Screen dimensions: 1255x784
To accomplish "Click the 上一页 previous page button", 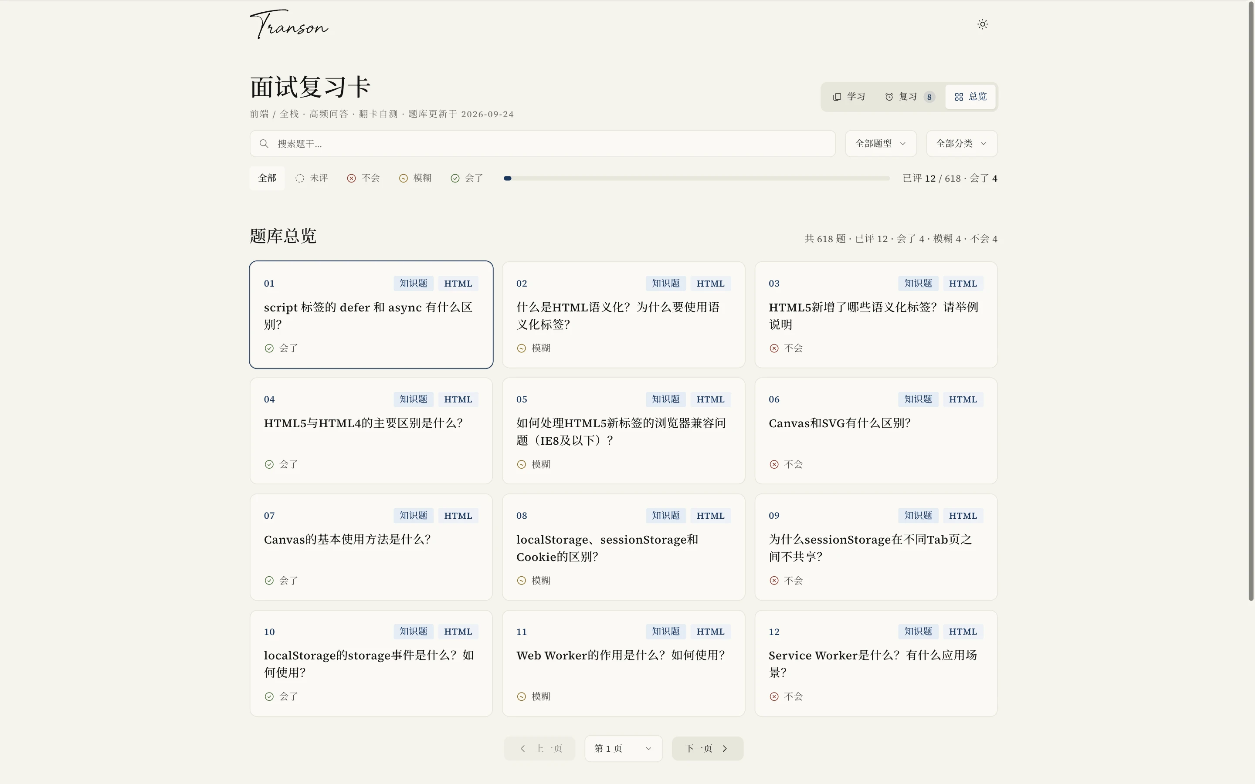I will tap(539, 749).
